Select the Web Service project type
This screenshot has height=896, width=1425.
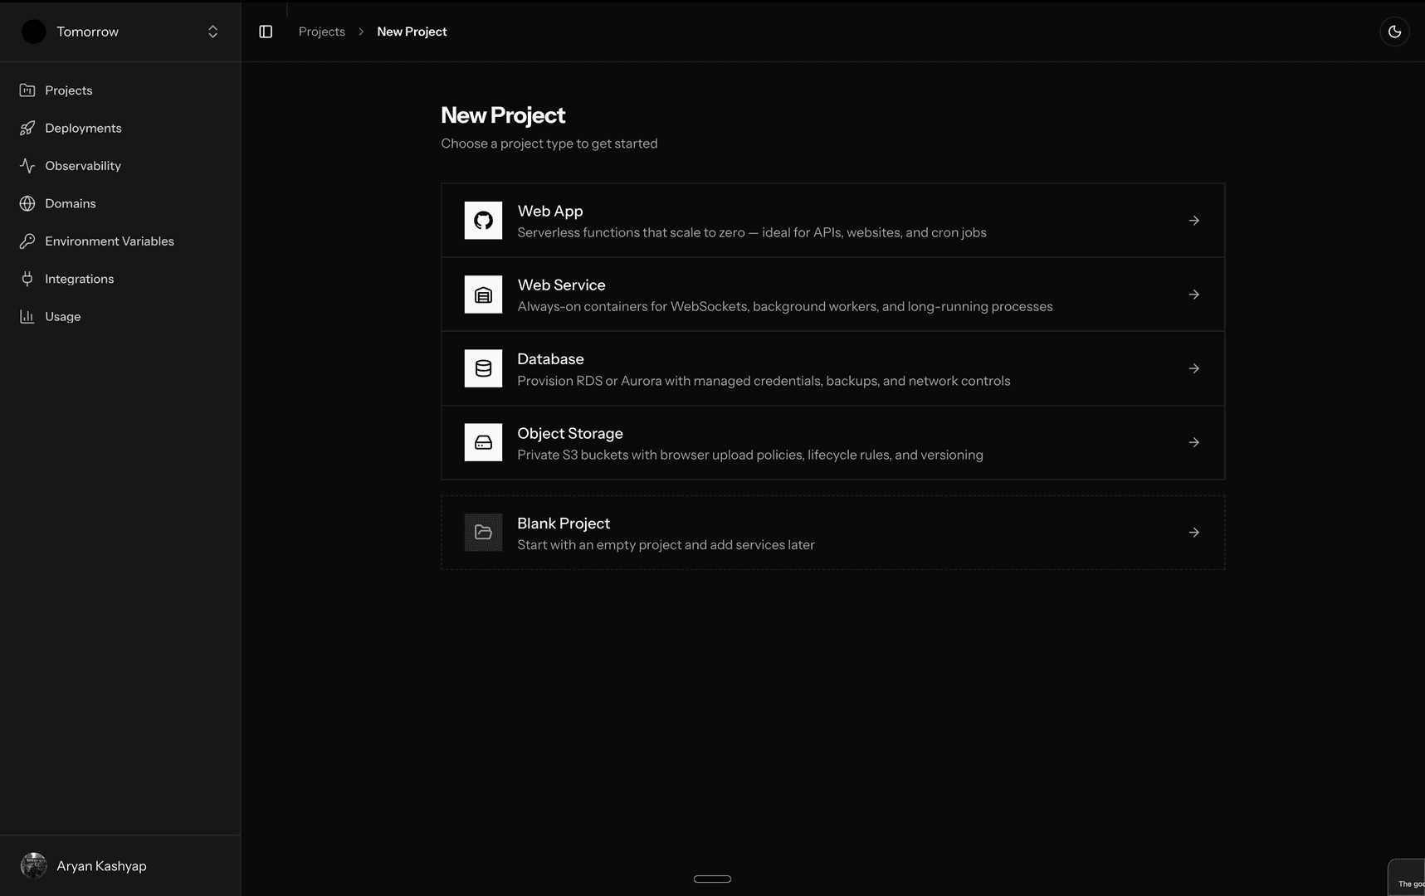pyautogui.click(x=832, y=295)
